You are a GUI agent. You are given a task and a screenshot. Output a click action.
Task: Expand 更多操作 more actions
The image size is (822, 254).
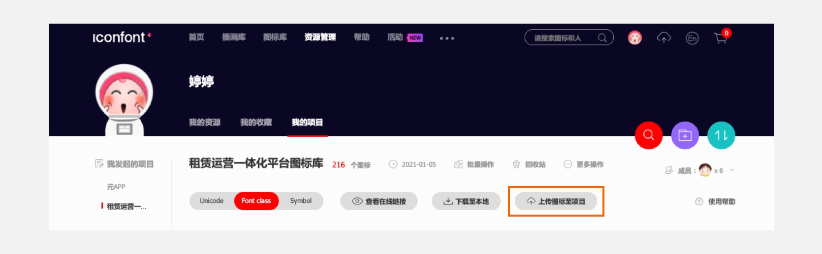(584, 164)
